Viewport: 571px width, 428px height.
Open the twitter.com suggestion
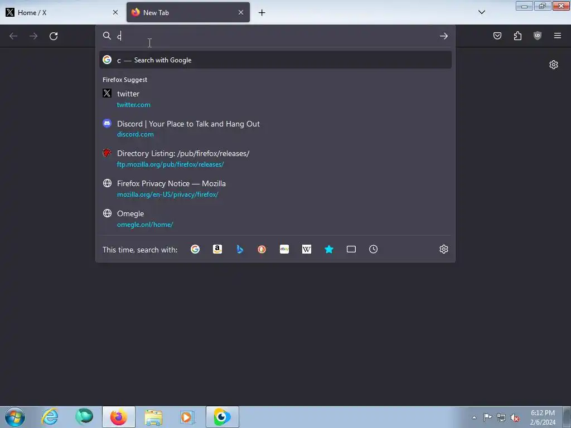point(275,99)
